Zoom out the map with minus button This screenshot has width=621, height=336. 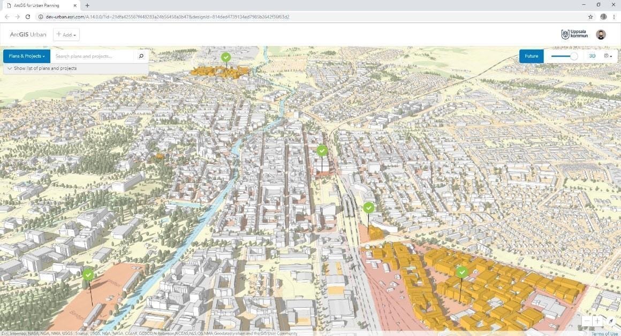point(587,321)
